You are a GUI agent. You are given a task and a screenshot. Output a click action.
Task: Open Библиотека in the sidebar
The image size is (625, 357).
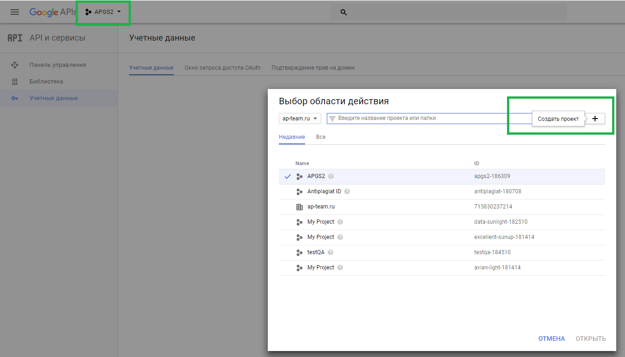(x=46, y=82)
